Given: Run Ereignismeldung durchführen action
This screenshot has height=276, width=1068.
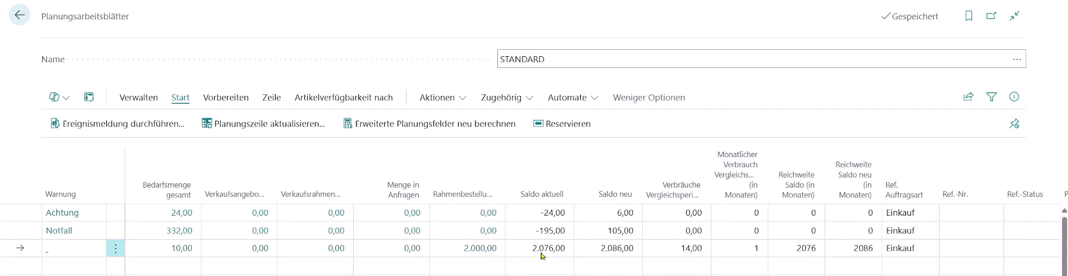Looking at the screenshot, I should coord(117,124).
